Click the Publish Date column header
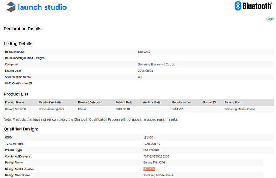The height and width of the screenshot is (178, 276). point(123,102)
